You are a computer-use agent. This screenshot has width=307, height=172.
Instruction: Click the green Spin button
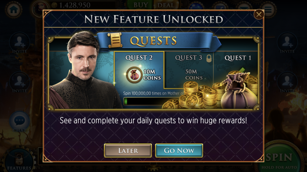(280, 158)
